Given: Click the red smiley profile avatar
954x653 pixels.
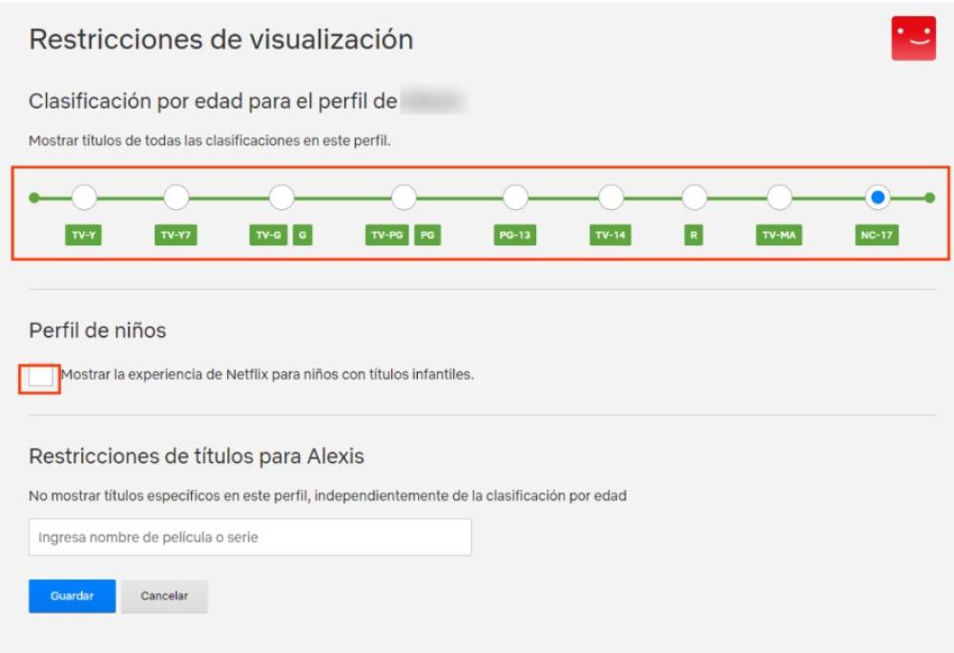Looking at the screenshot, I should (x=913, y=38).
